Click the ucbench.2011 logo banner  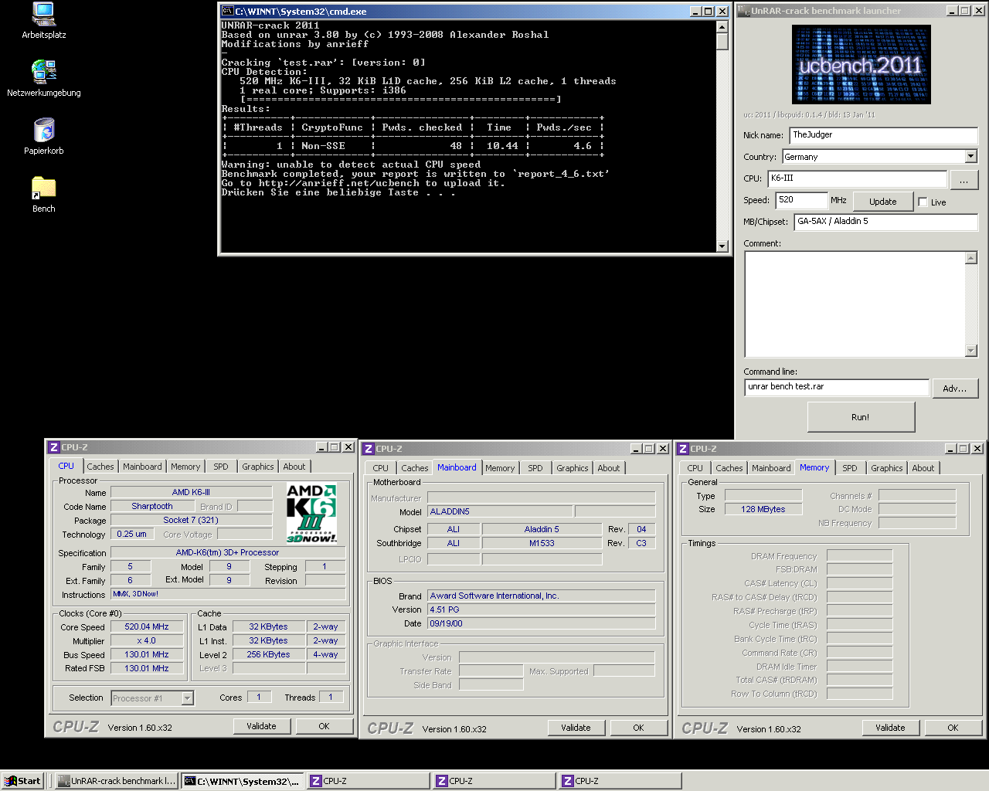pos(862,65)
